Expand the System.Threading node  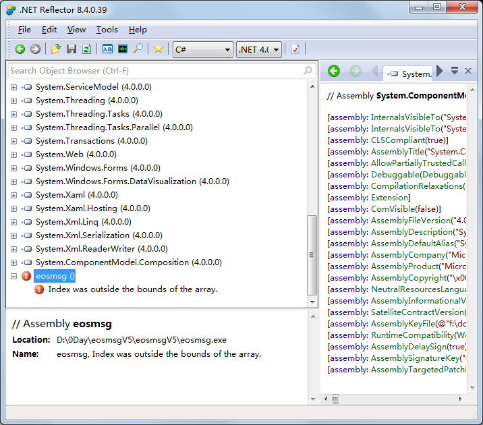tap(13, 101)
